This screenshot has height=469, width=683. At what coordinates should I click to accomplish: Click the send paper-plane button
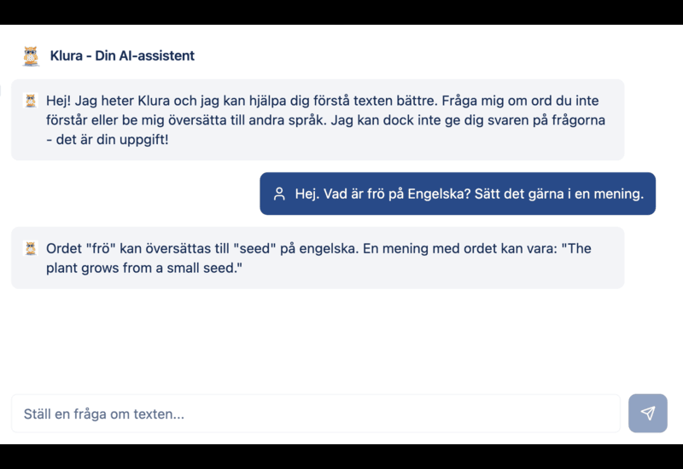647,414
